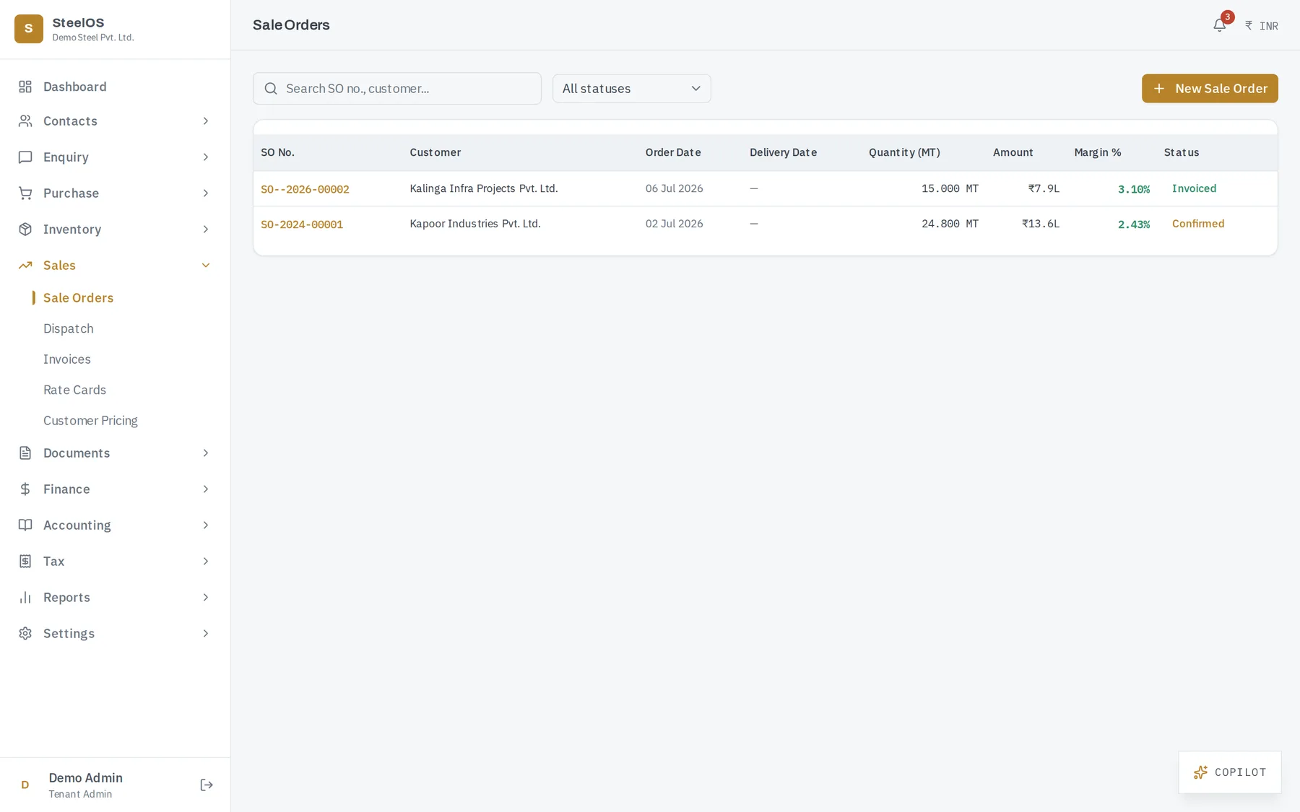Expand the Inventory chevron

(x=206, y=229)
